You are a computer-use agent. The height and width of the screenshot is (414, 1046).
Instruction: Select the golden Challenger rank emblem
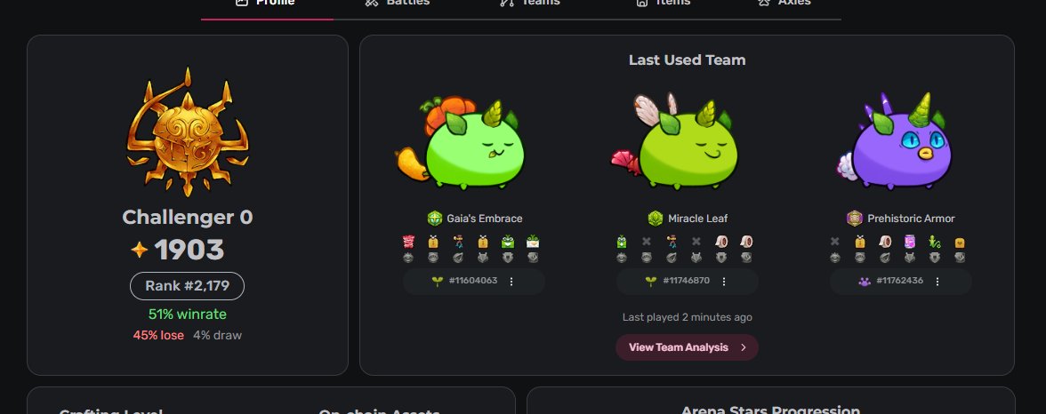188,132
